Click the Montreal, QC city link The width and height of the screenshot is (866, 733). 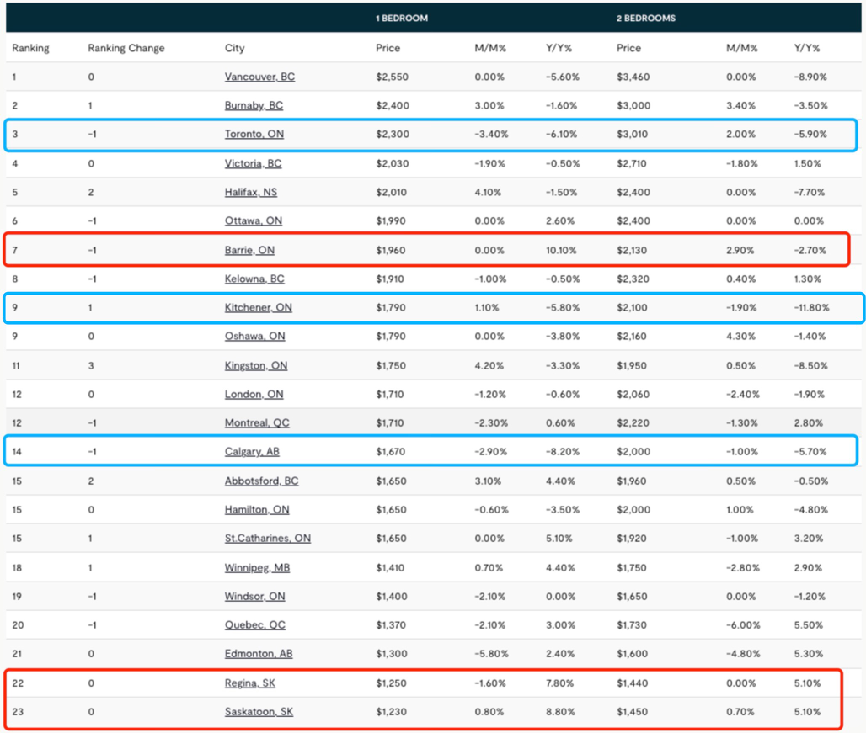click(257, 422)
